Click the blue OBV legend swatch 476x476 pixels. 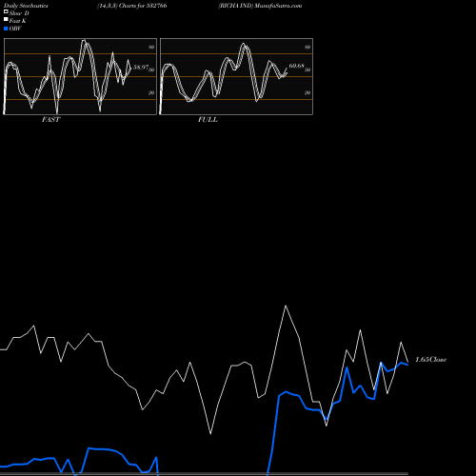[6, 29]
